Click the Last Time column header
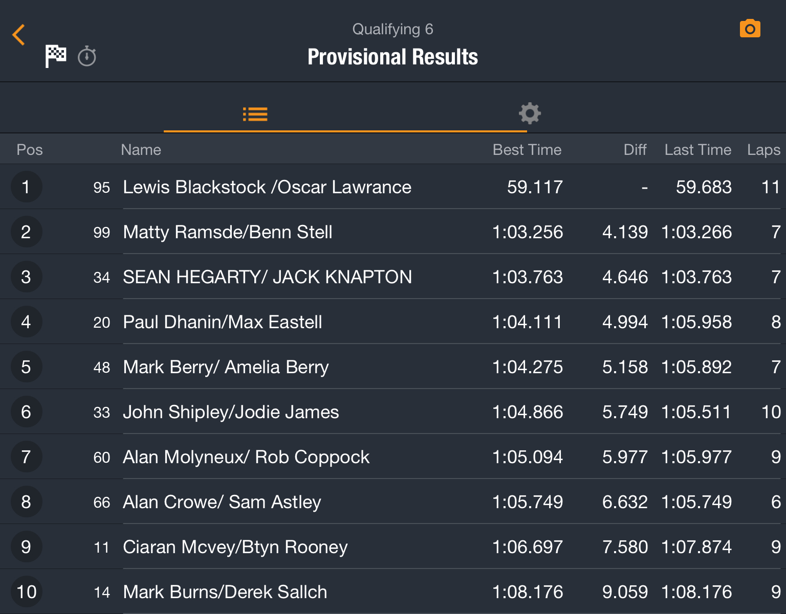The height and width of the screenshot is (614, 786). coord(698,150)
